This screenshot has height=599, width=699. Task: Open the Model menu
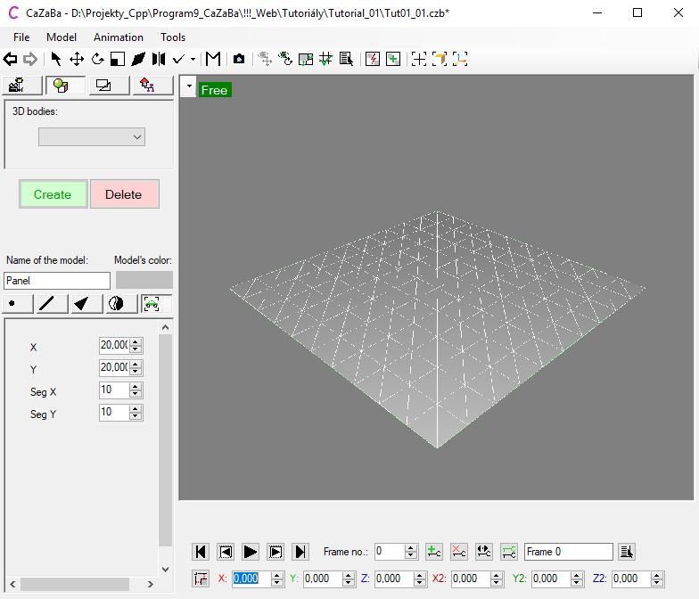point(62,37)
